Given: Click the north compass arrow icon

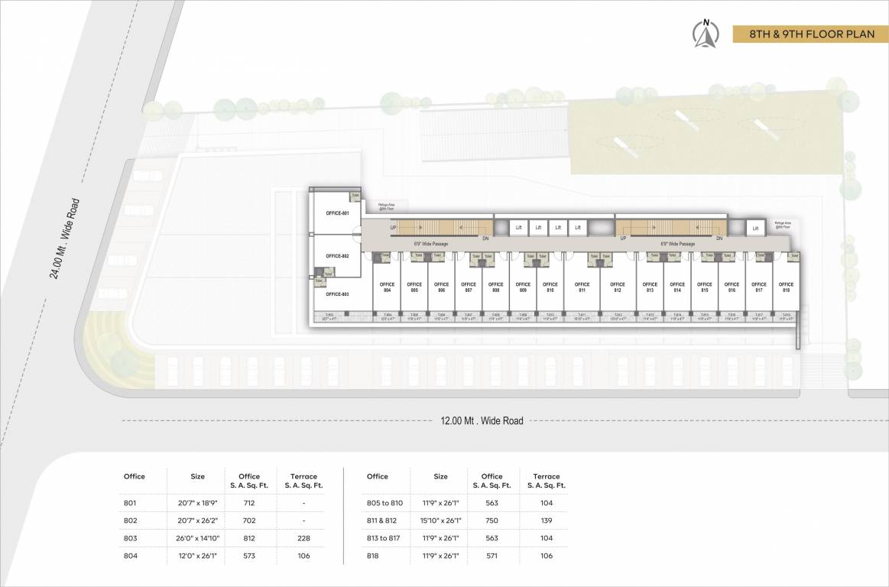Looking at the screenshot, I should pyautogui.click(x=707, y=34).
